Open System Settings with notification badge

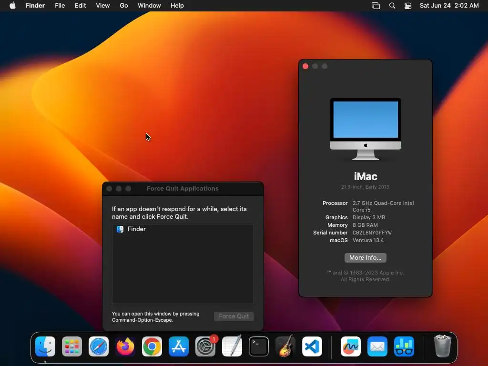pyautogui.click(x=205, y=346)
